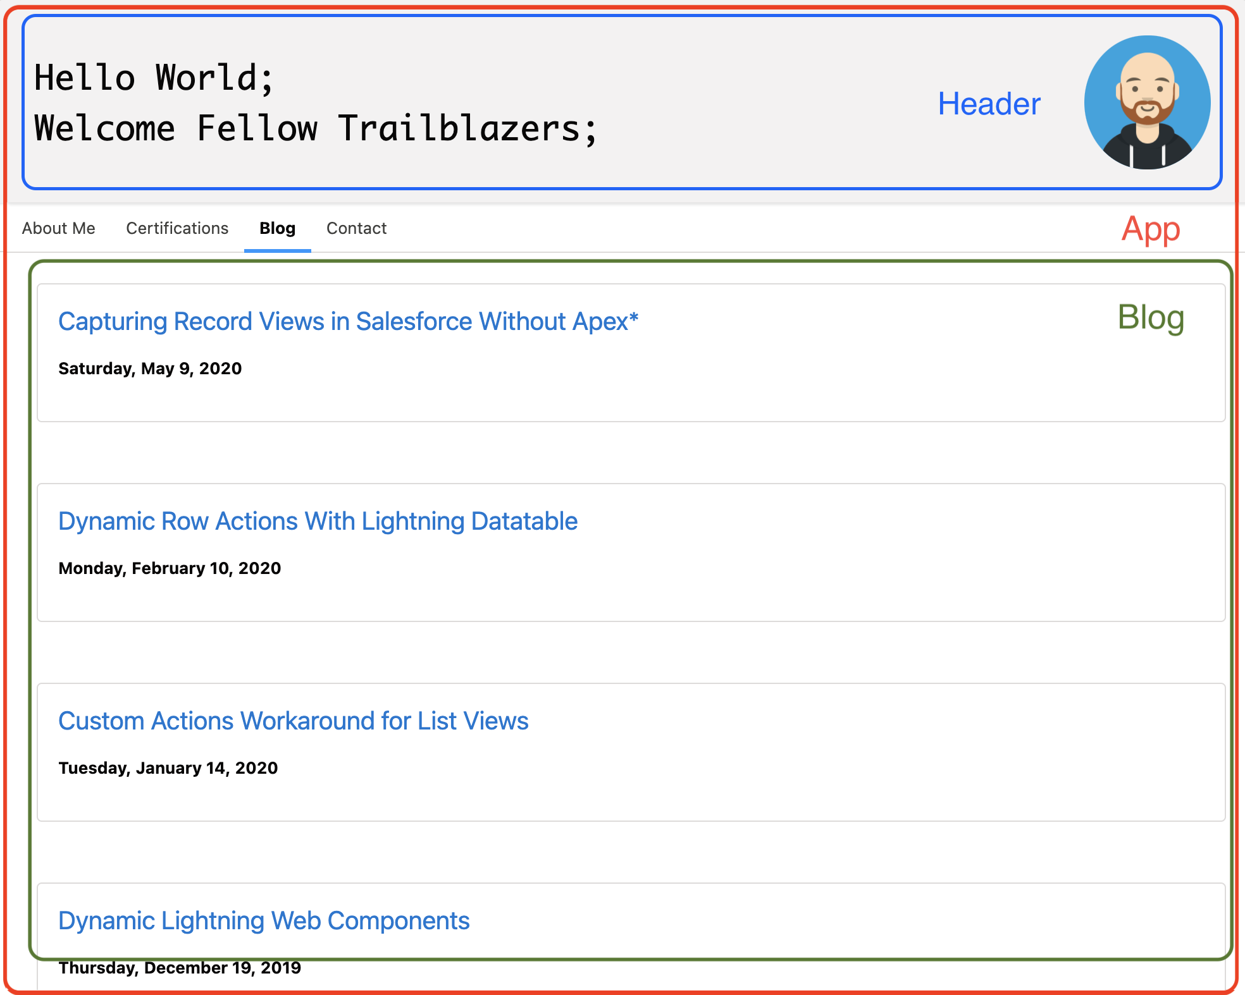The height and width of the screenshot is (995, 1245).
Task: Click the Hello World header text
Action: point(154,78)
